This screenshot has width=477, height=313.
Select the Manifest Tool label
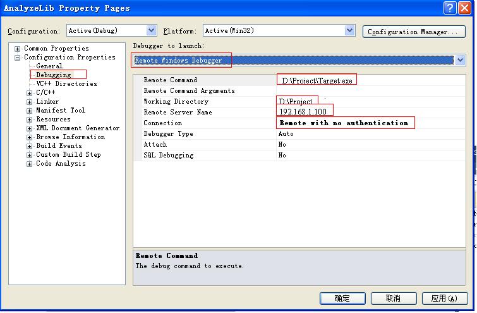pos(61,110)
